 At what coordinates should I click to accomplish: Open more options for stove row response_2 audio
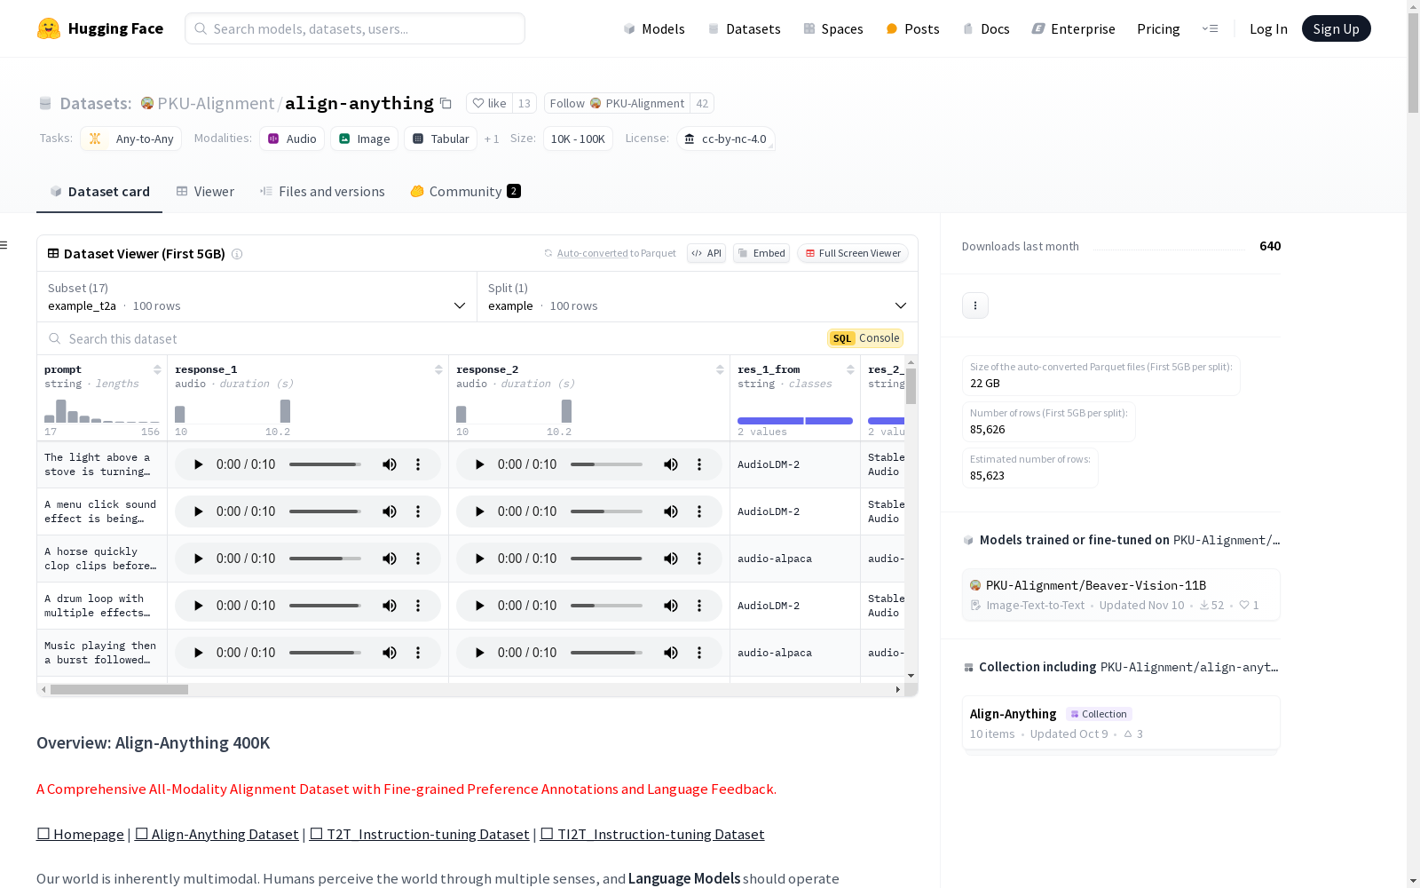(x=699, y=464)
